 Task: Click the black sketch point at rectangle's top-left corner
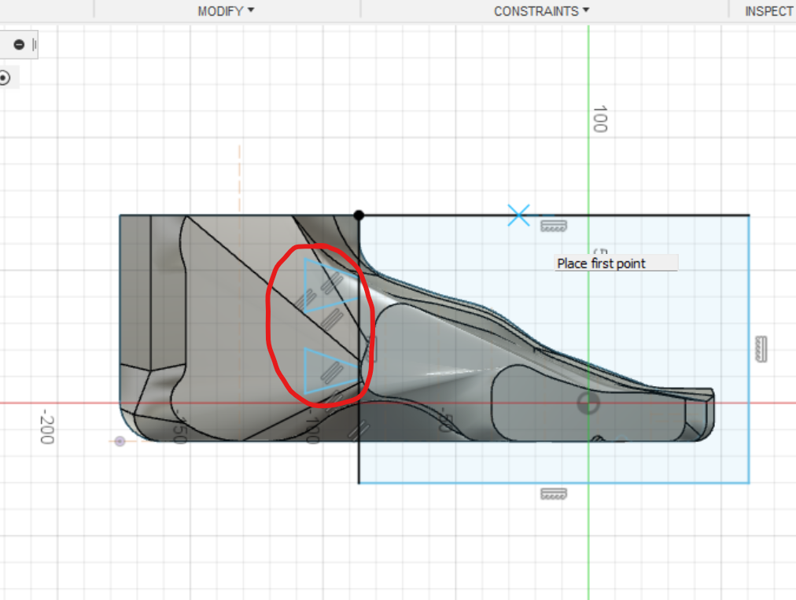click(x=359, y=215)
